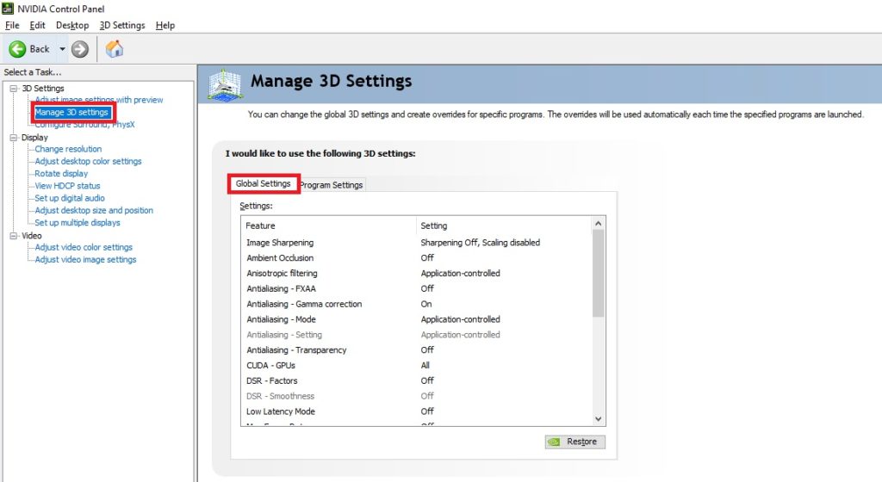Click the green Back arrow icon

coord(17,49)
